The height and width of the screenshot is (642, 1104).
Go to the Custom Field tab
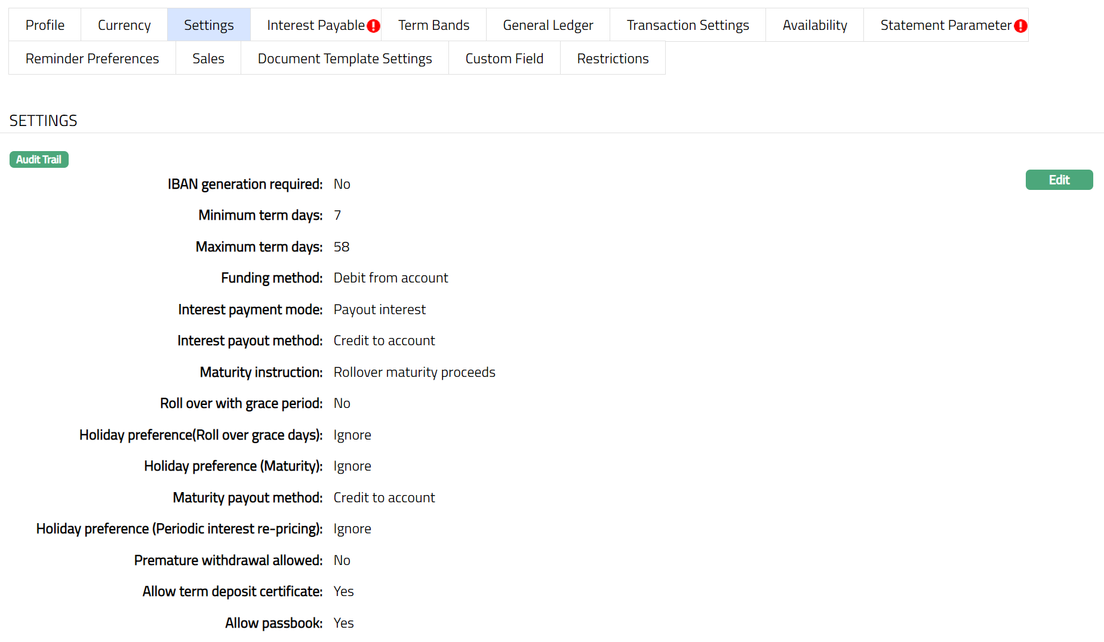(504, 59)
